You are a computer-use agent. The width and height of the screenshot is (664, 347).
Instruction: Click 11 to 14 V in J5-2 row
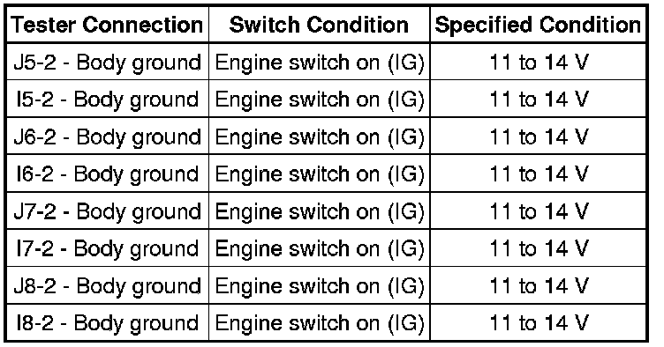pos(538,62)
